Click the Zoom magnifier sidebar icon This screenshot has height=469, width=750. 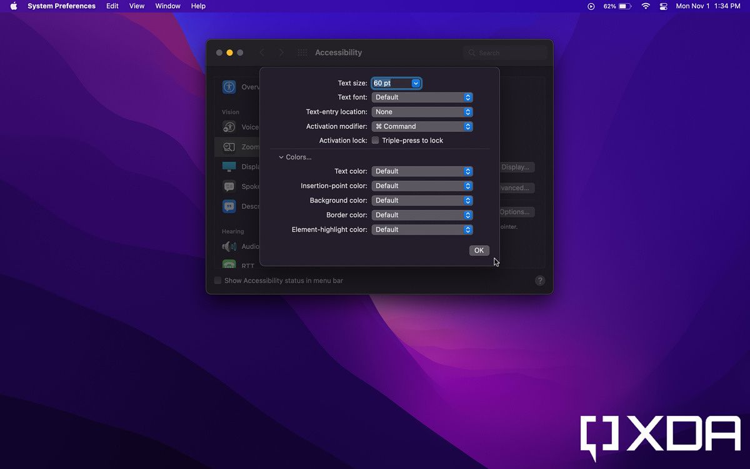[229, 147]
